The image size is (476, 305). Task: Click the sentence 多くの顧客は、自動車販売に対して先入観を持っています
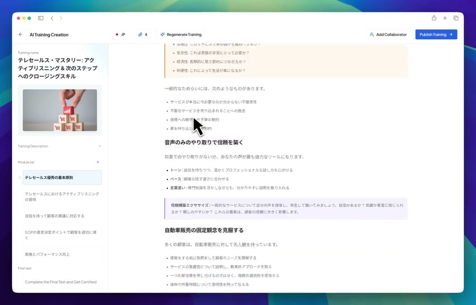click(x=222, y=245)
